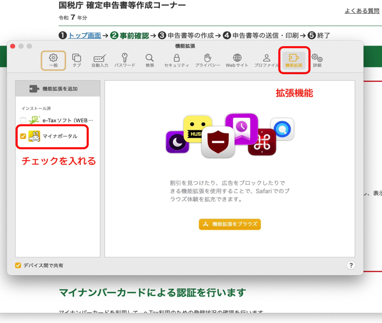Image resolution: width=382 pixels, height=323 pixels.
Task: Select the タブ settings icon
Action: point(76,60)
